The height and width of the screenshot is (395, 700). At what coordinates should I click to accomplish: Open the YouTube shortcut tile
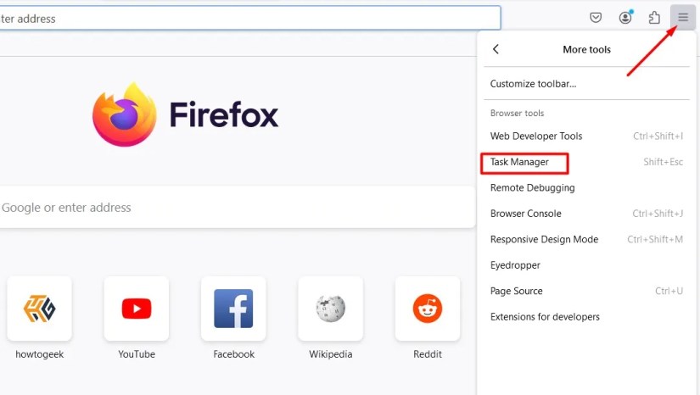tap(137, 309)
